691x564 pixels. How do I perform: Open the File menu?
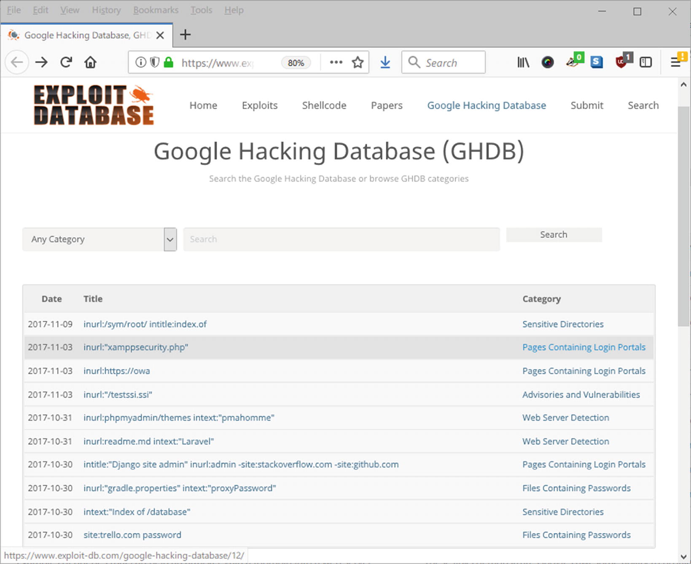point(13,10)
